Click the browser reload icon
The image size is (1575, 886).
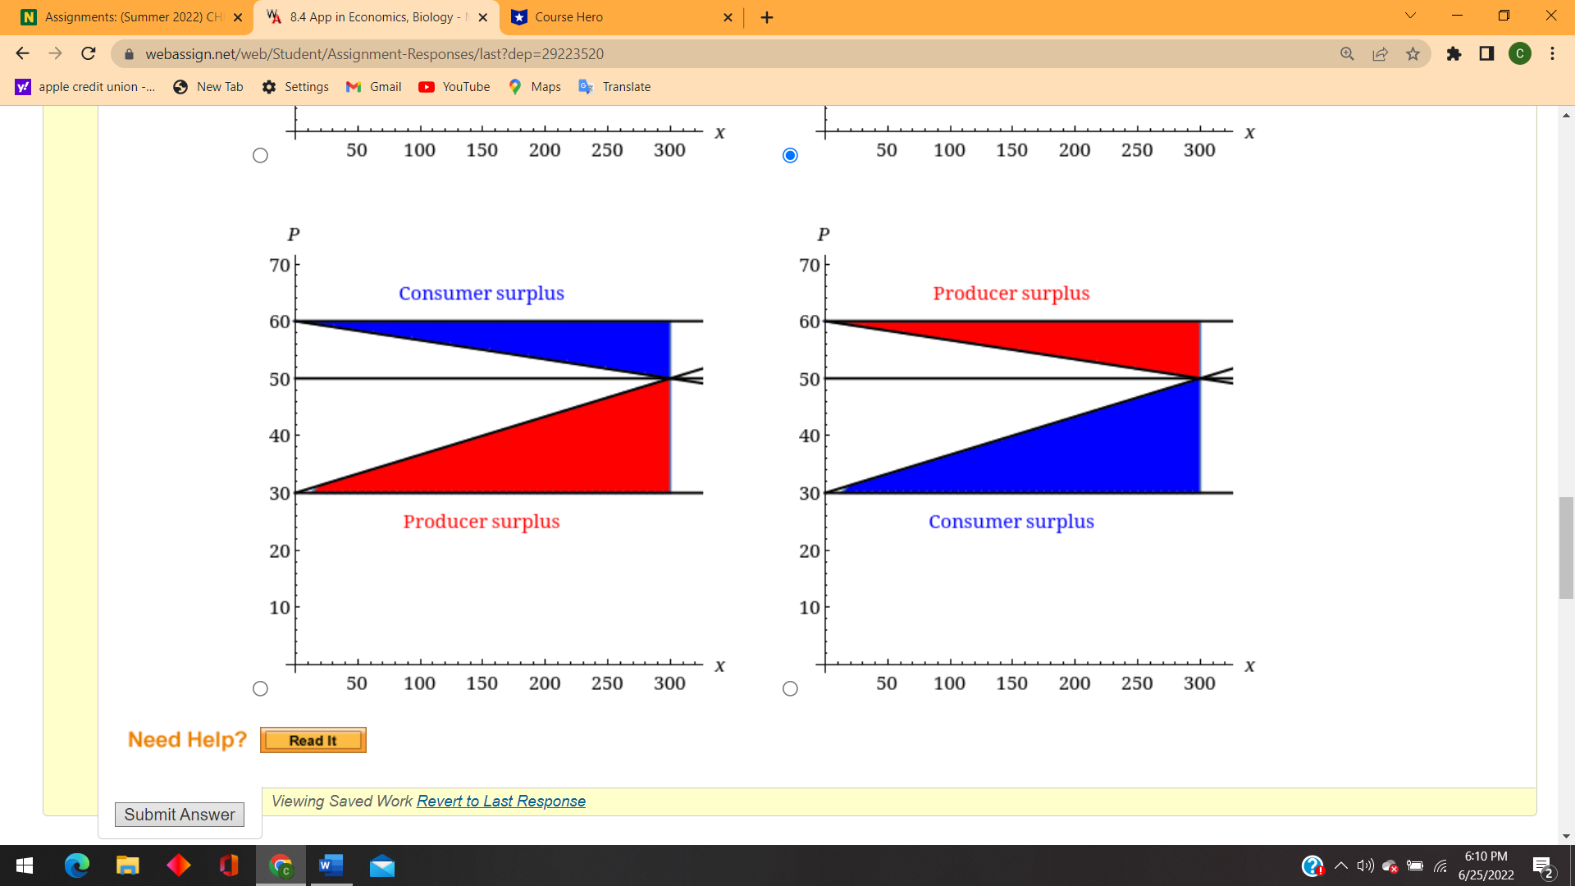pos(89,54)
